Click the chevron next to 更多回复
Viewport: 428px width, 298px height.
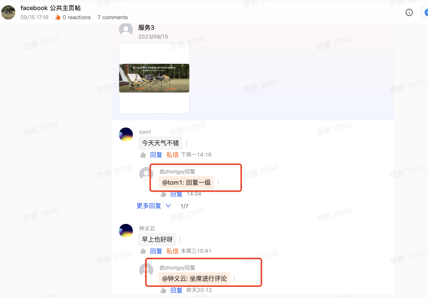coord(168,205)
